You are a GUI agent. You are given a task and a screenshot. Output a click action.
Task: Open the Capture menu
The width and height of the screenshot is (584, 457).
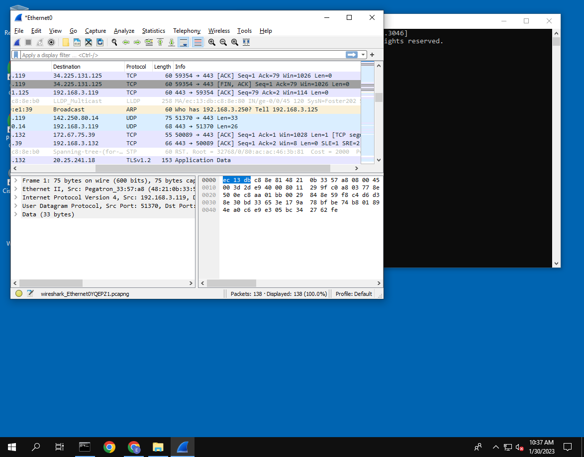pos(96,31)
